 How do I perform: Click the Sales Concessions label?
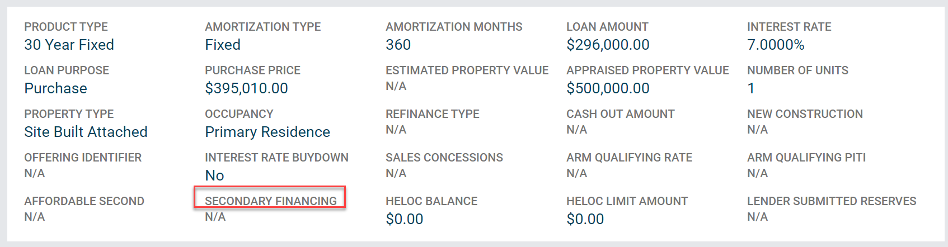click(444, 158)
